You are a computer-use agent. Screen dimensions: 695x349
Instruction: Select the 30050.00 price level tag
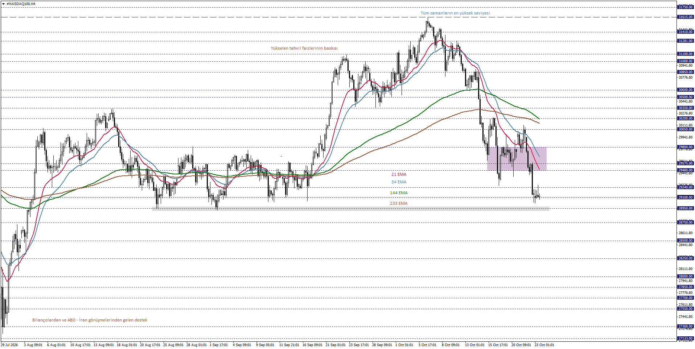tap(686, 129)
